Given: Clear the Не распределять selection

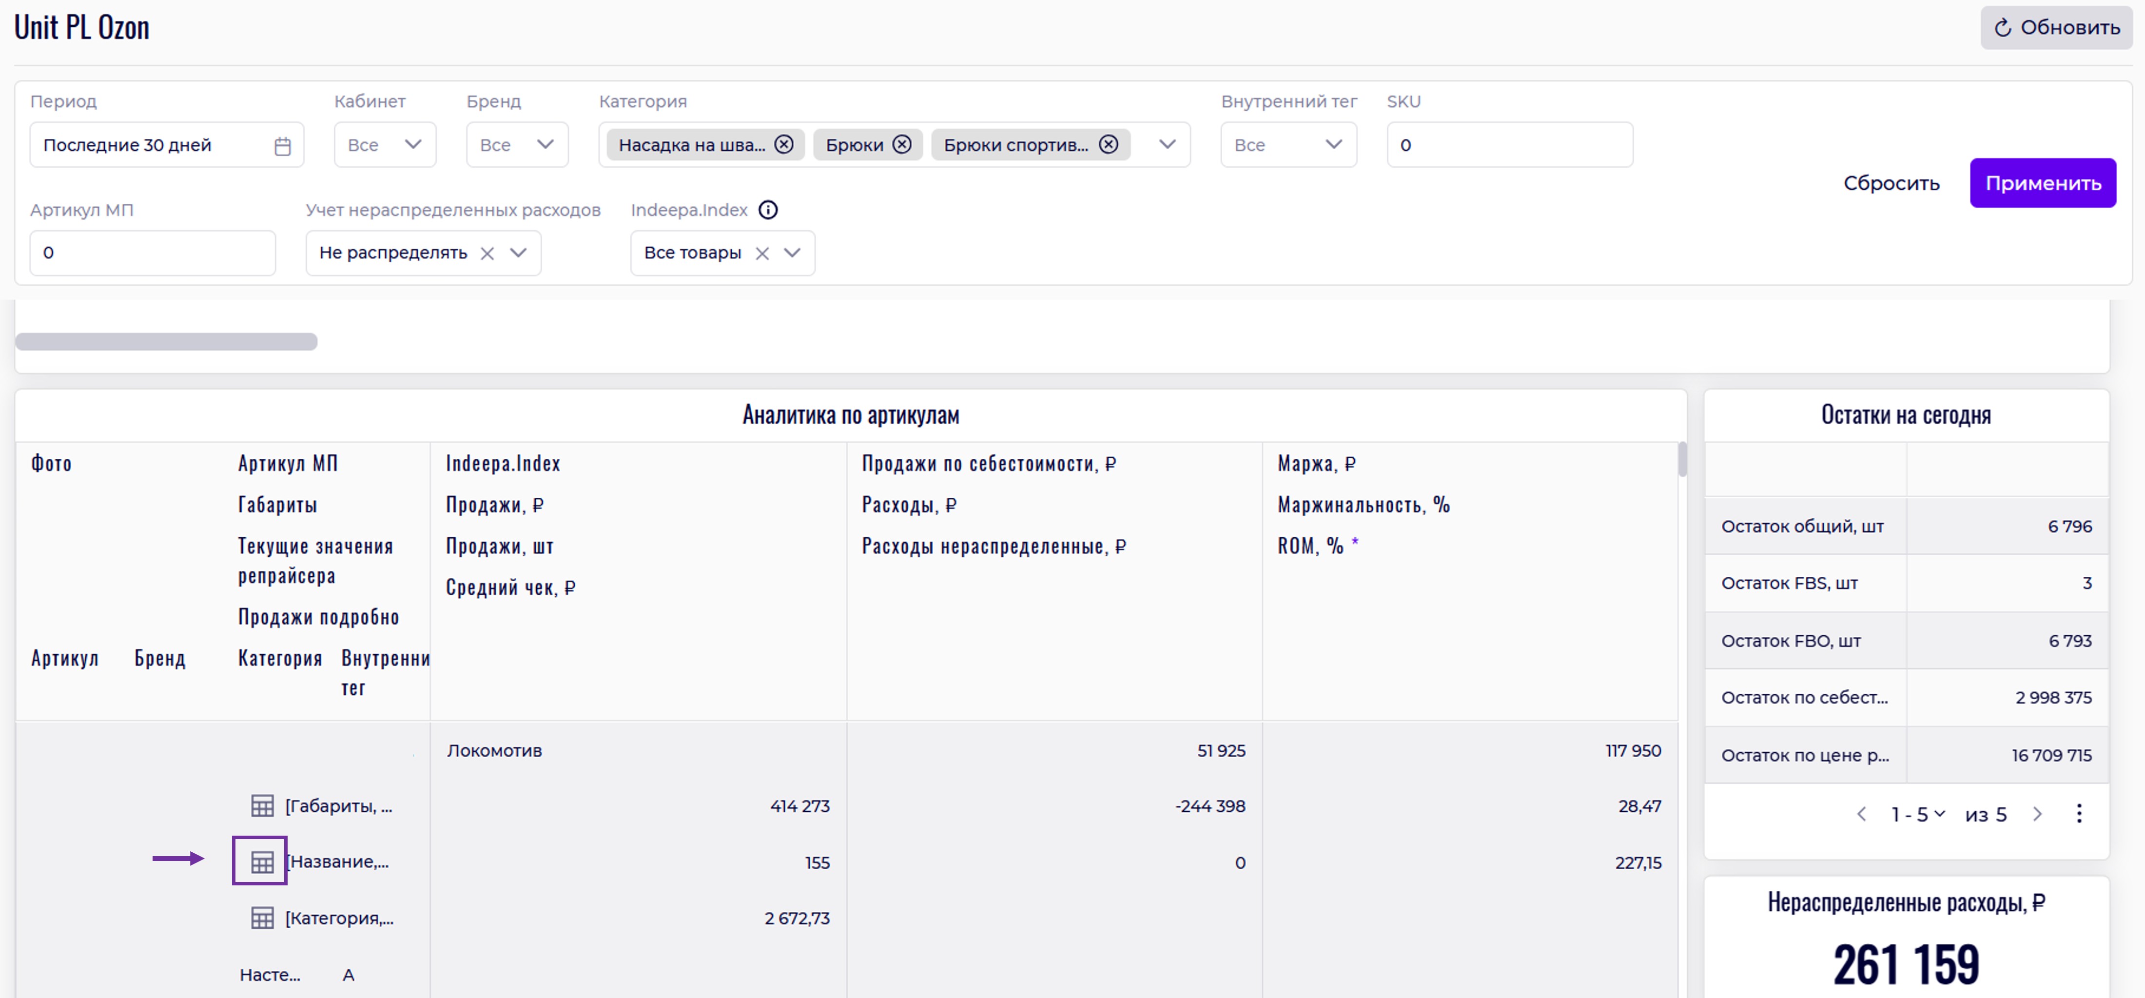Looking at the screenshot, I should 488,253.
